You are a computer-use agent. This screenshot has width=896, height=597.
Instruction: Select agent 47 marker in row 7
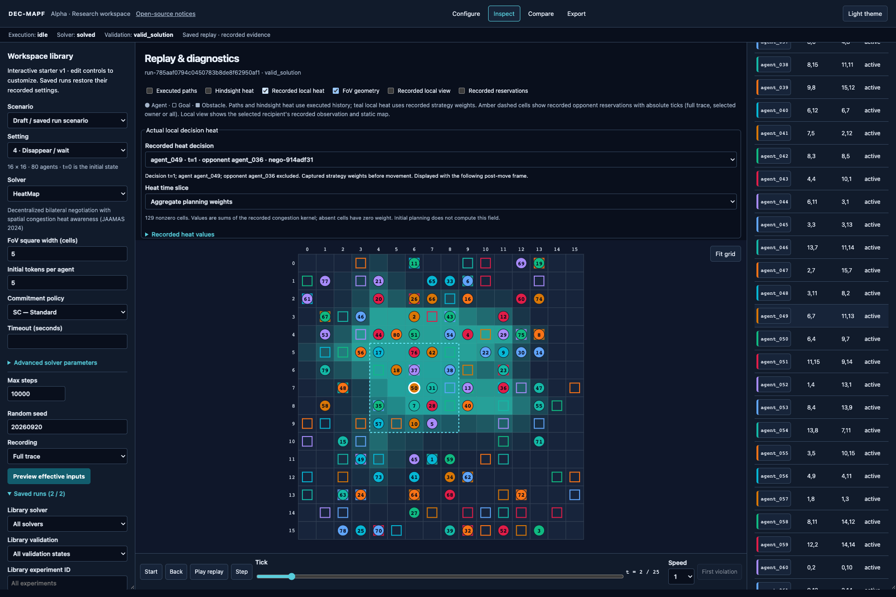coord(539,388)
